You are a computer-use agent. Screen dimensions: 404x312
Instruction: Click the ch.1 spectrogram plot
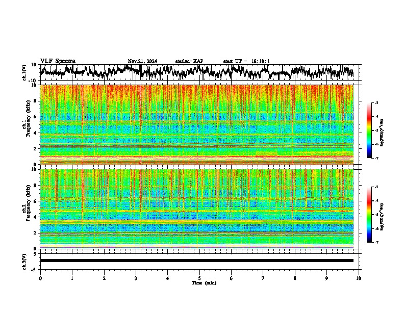tap(197, 124)
